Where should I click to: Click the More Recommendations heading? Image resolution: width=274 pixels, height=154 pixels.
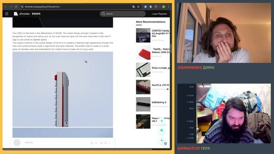click(x=151, y=22)
